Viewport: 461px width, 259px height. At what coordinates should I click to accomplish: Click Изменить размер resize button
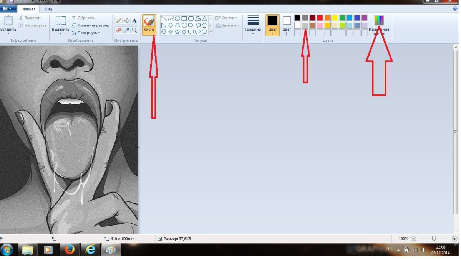91,25
